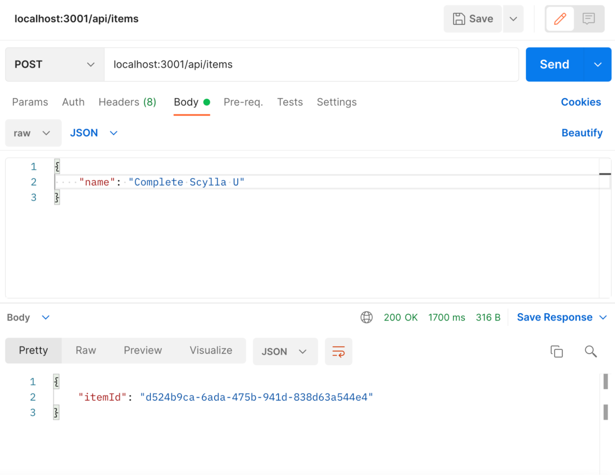Viewport: 615px width, 475px height.
Task: Click the Beautify link
Action: click(x=582, y=132)
